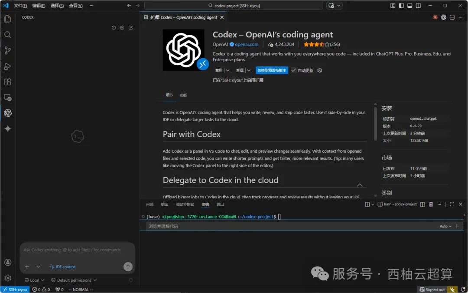Image resolution: width=468 pixels, height=293 pixels.
Task: Open the 禁用 dropdown arrow
Action: [227, 71]
